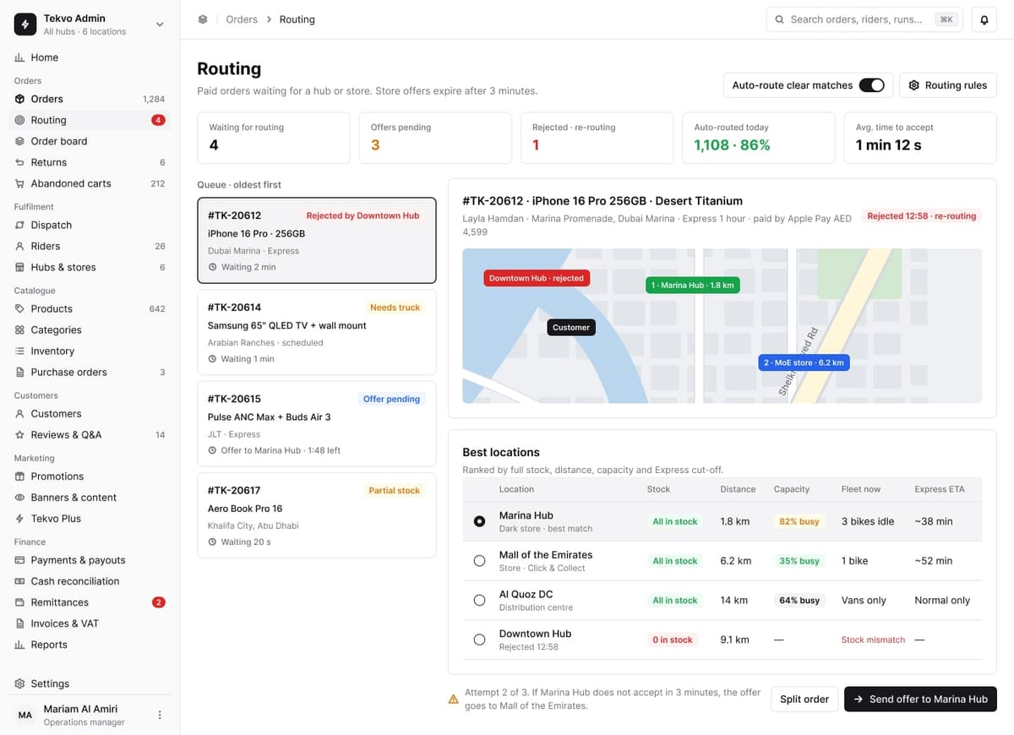Click the Tekvo Plus bolt icon
The height and width of the screenshot is (735, 1014).
click(x=19, y=518)
